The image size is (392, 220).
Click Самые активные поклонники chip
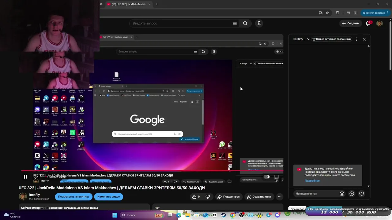(x=331, y=39)
